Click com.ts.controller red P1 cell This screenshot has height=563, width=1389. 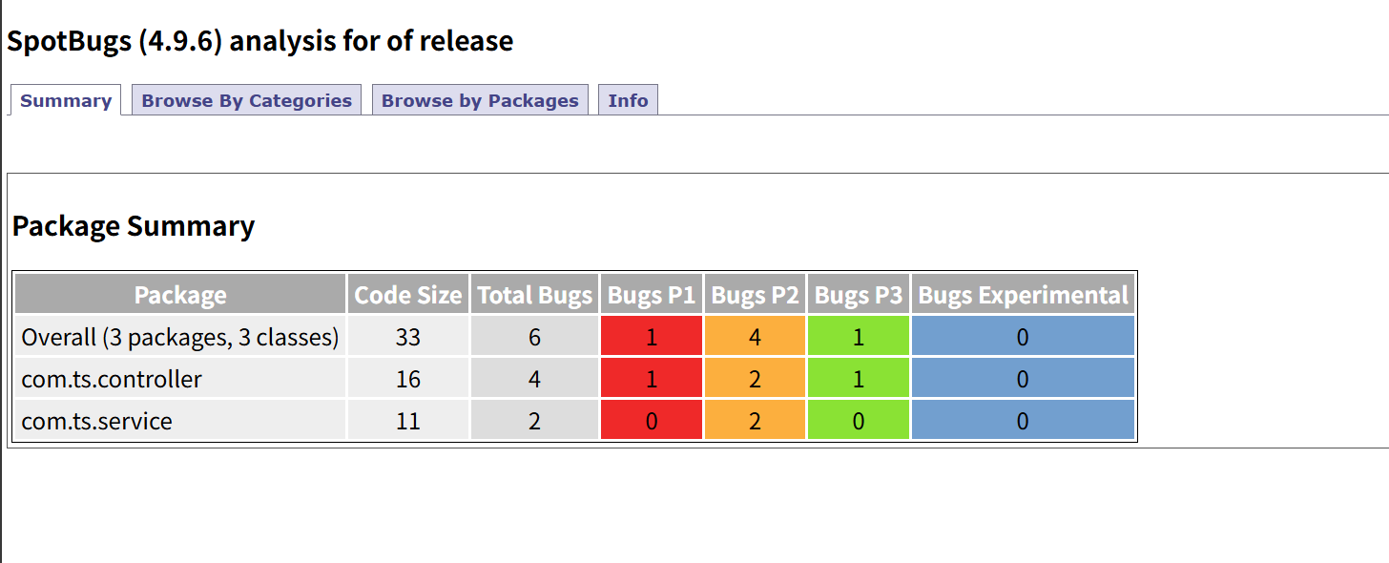click(x=652, y=379)
